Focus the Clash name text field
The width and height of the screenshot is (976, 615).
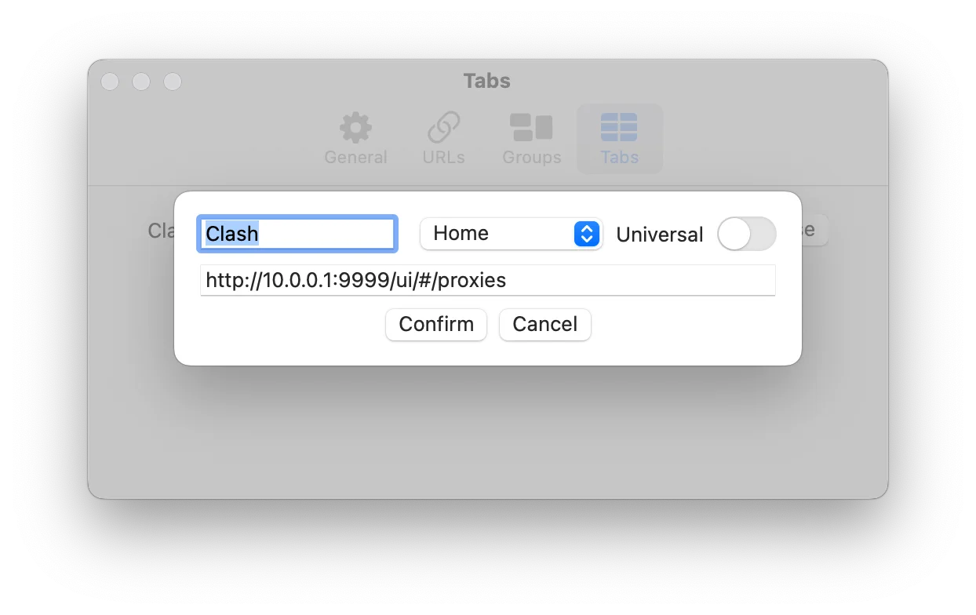coord(297,234)
